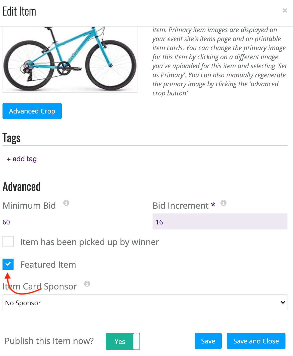Click the Featured Item label text

(48, 265)
